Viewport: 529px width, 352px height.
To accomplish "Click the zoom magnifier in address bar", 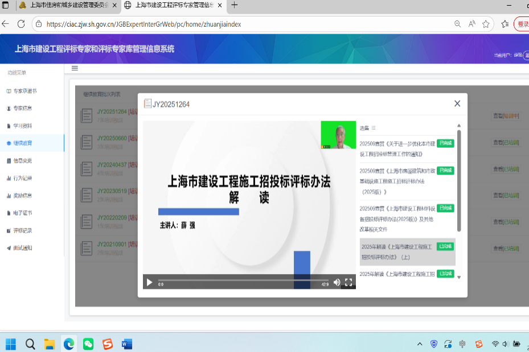I will click(x=457, y=24).
